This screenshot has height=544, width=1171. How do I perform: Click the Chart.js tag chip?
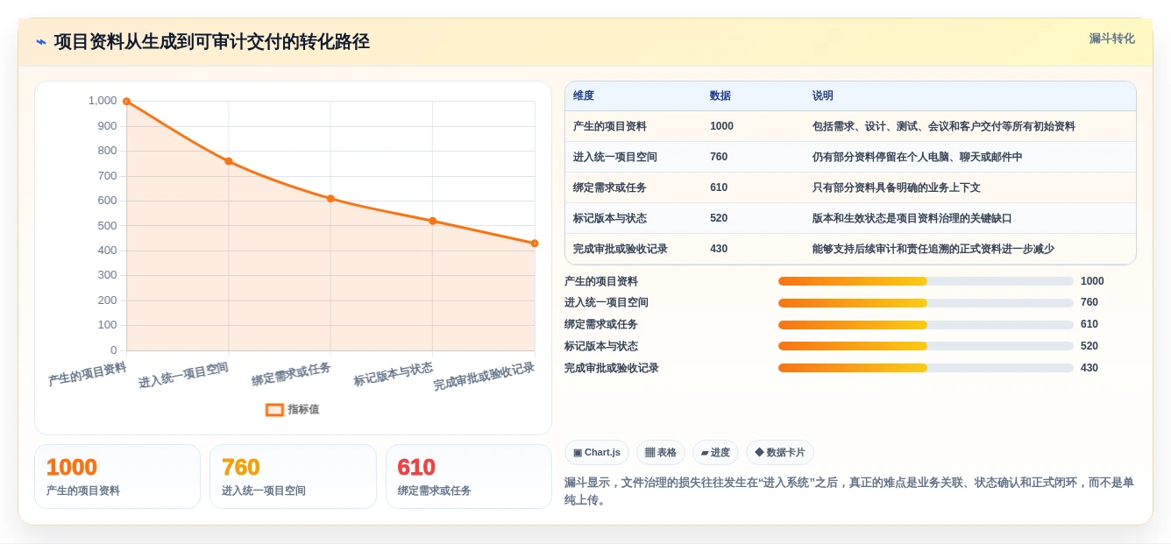(597, 452)
